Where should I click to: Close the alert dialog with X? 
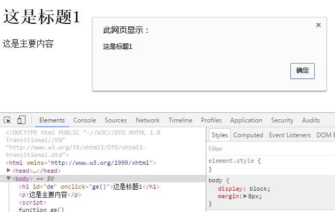point(318,25)
